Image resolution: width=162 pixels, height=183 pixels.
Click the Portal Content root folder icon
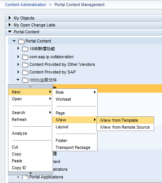click(x=21, y=41)
